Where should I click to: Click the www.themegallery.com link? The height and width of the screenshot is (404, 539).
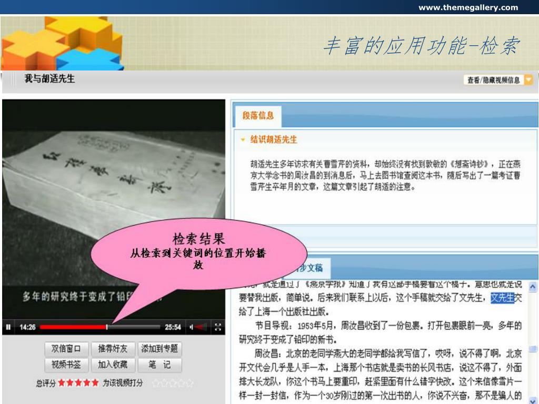(468, 7)
